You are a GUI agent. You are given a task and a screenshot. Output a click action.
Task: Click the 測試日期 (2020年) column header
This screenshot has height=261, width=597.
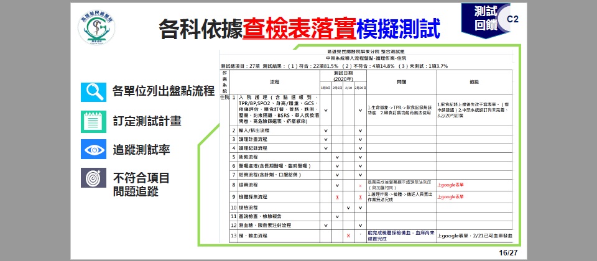[x=343, y=76]
